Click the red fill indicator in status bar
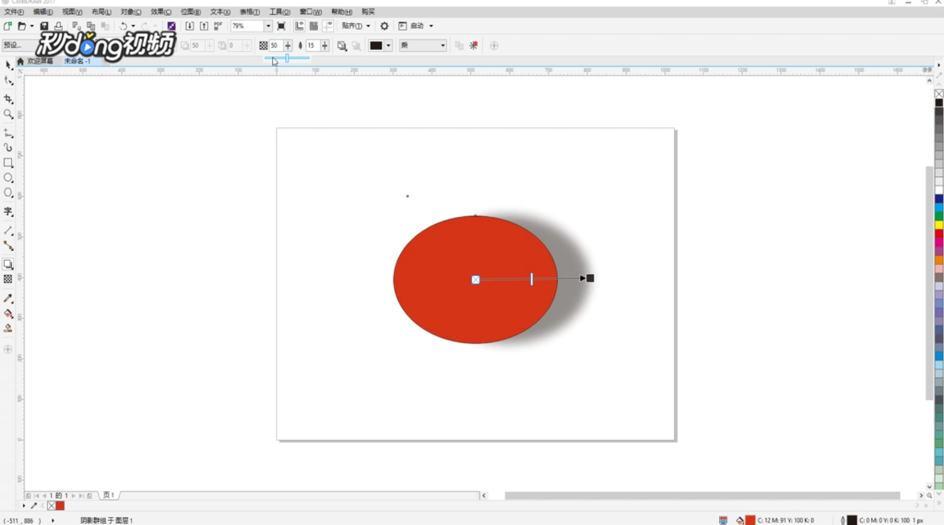Viewport: 944px width, 525px height. (x=750, y=520)
